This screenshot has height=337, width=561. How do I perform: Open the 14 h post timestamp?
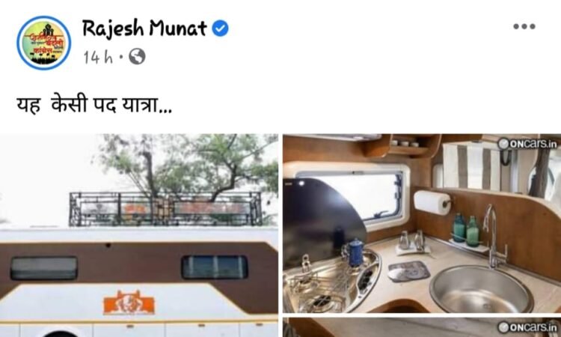coord(98,57)
